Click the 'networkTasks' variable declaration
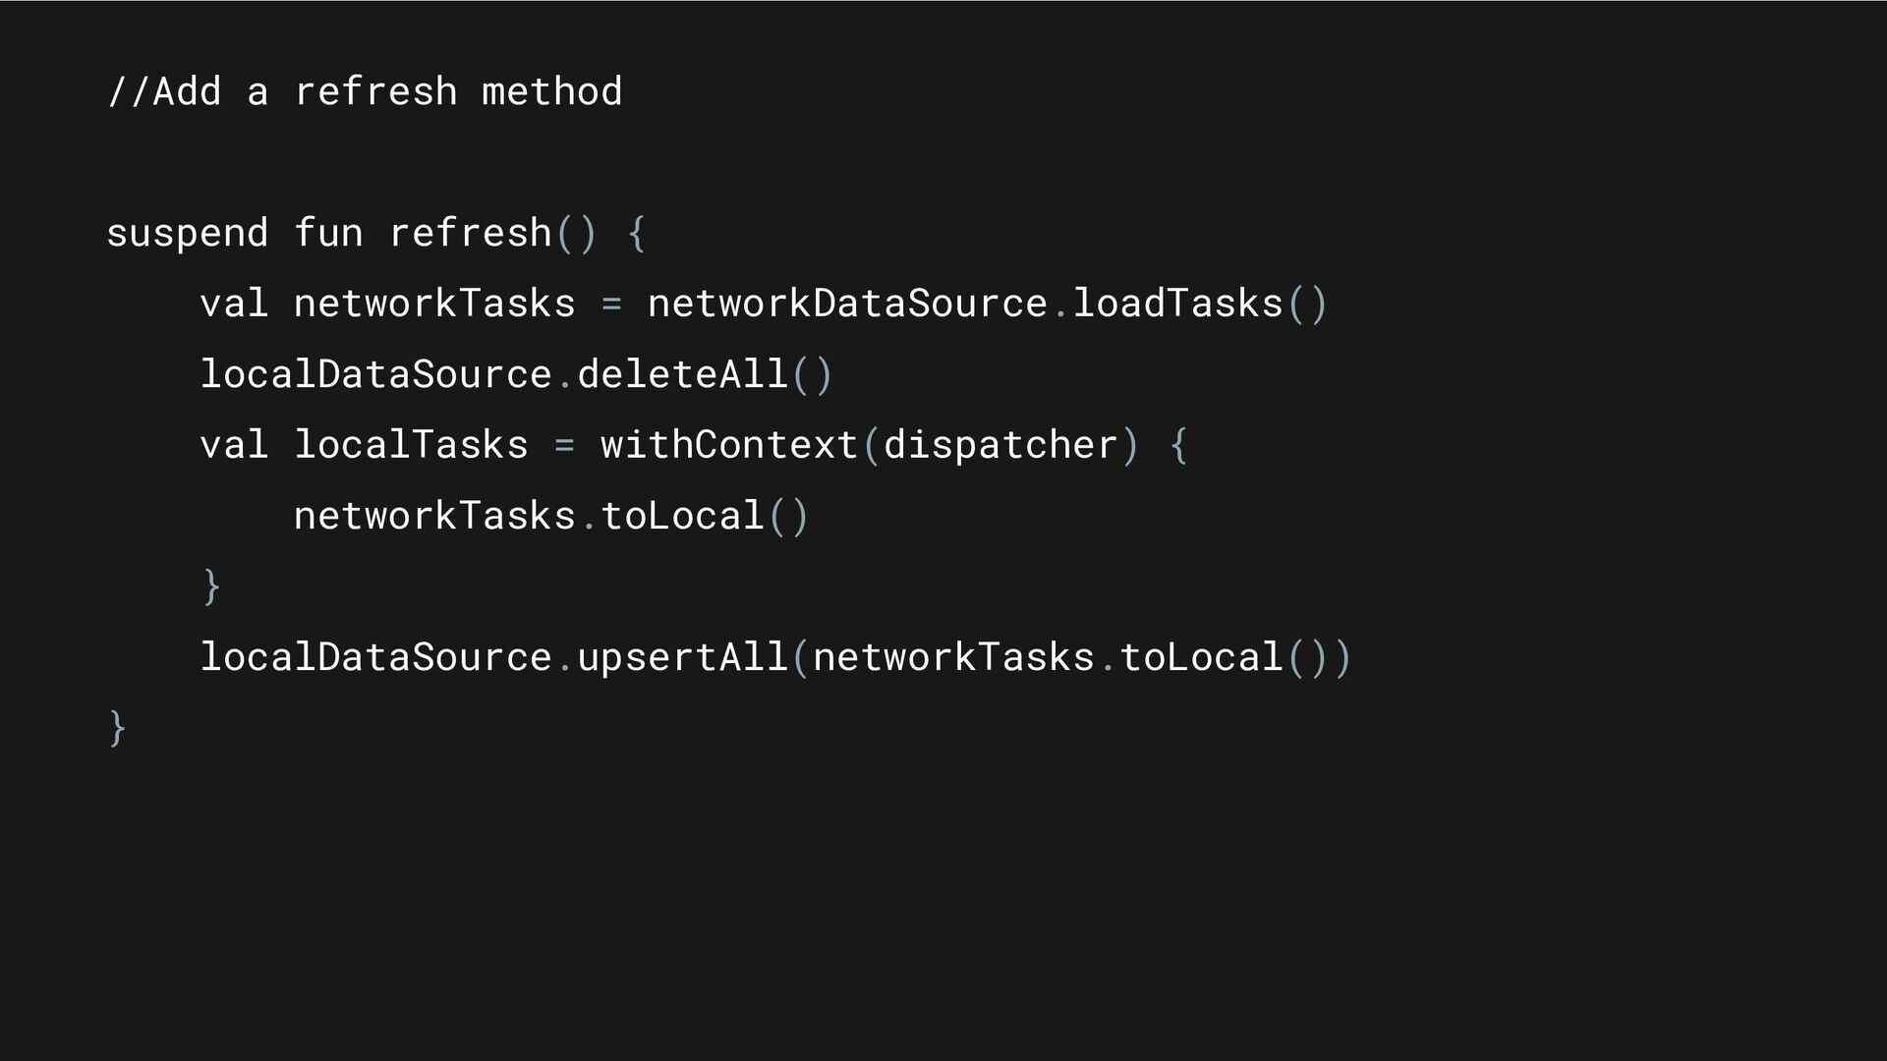 [434, 304]
